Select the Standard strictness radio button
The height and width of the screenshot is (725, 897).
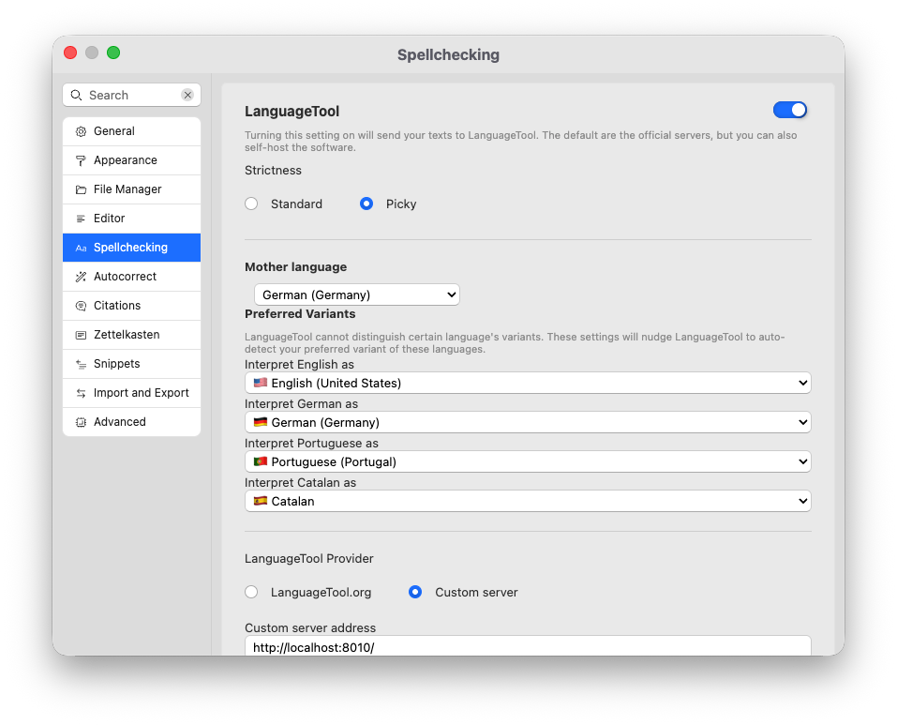coord(250,204)
